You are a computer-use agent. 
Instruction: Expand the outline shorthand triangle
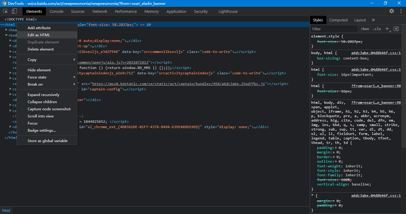tap(336, 161)
